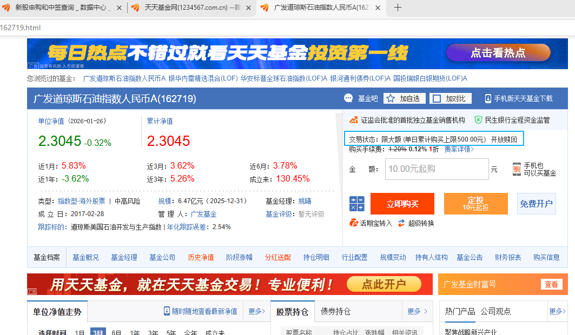The width and height of the screenshot is (575, 335).
Task: Open the 财务报表 navigation item
Action: click(x=508, y=257)
